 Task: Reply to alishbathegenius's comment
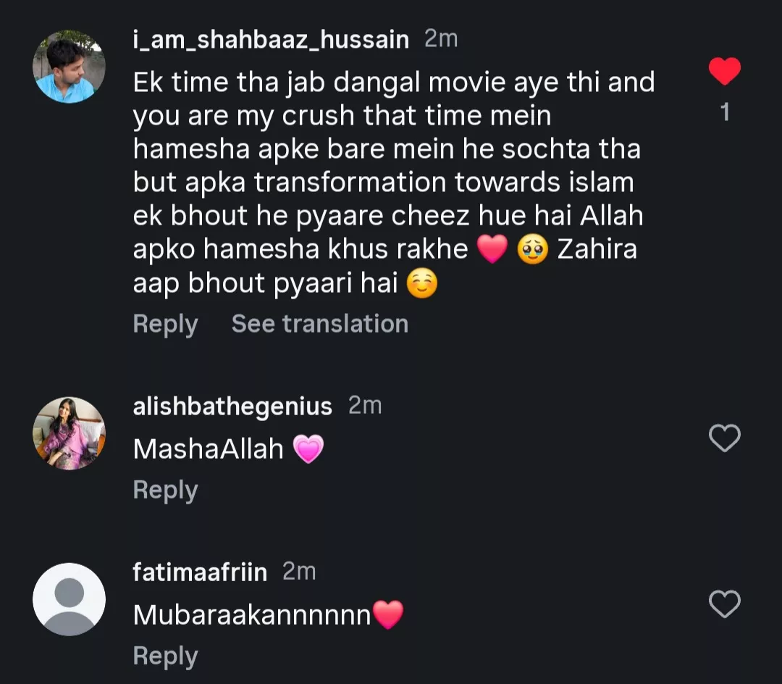pyautogui.click(x=165, y=491)
